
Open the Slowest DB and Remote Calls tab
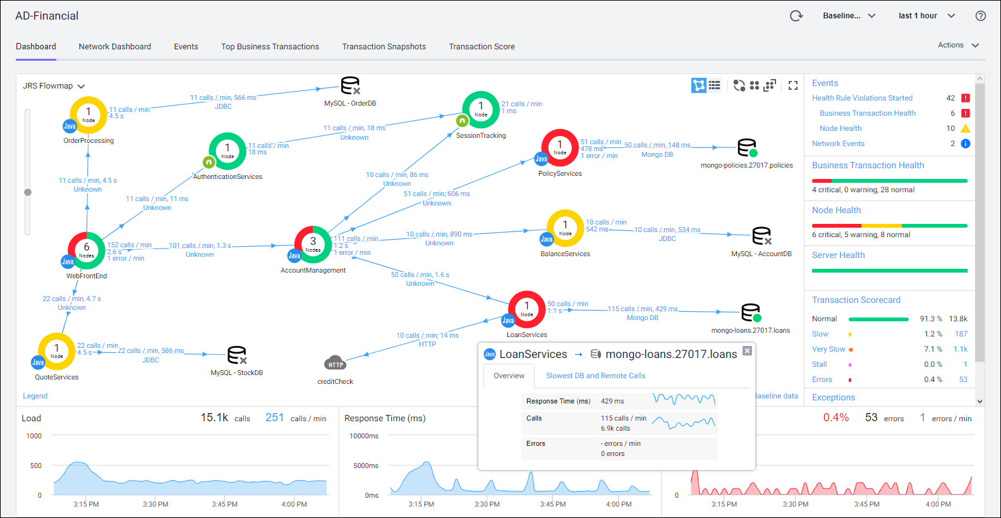point(595,376)
